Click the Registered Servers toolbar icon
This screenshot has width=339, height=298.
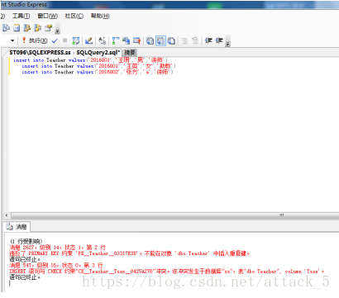6,28
